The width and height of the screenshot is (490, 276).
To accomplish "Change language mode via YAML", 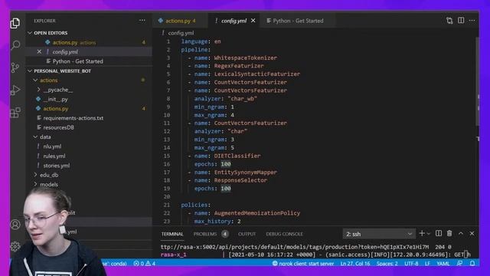I will click(x=443, y=264).
